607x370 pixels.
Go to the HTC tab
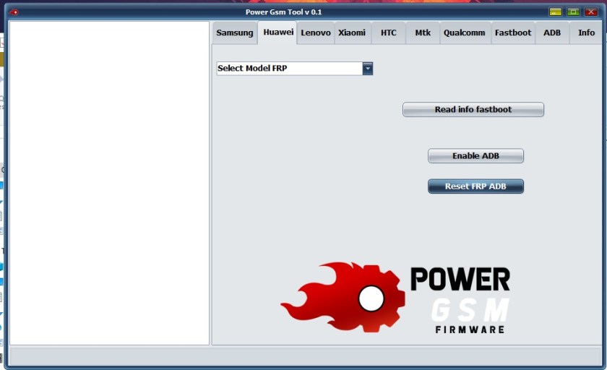point(388,33)
